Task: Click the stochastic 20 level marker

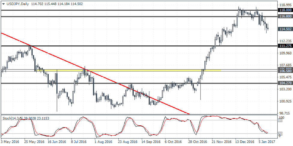Action: (x=279, y=133)
